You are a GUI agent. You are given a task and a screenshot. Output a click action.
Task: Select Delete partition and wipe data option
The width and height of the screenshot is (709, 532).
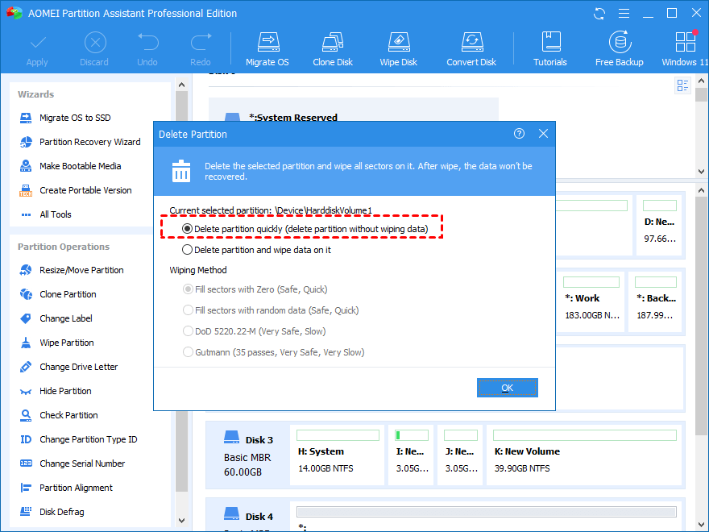click(x=187, y=250)
